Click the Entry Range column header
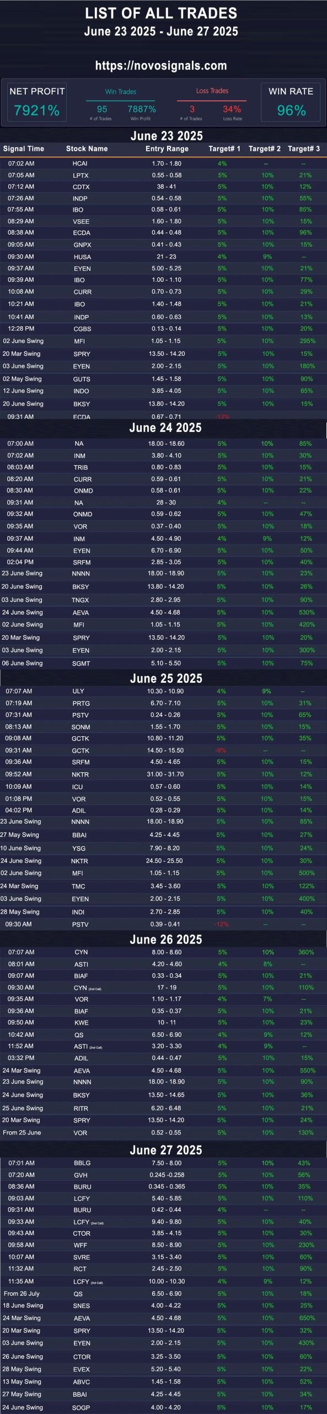This screenshot has width=327, height=1414. click(x=167, y=149)
